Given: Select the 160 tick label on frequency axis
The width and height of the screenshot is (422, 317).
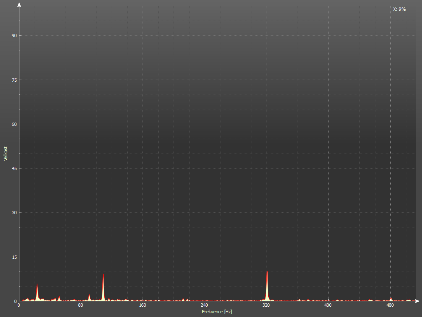Looking at the screenshot, I should coord(143,306).
